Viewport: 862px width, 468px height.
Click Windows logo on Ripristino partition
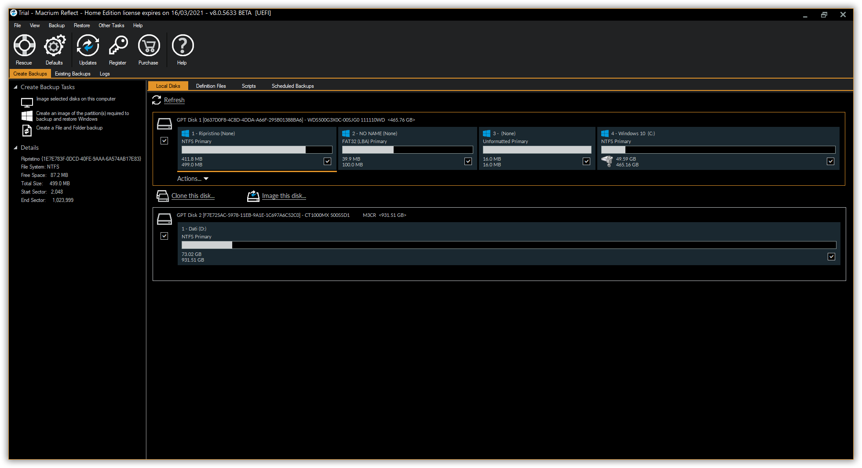tap(185, 133)
